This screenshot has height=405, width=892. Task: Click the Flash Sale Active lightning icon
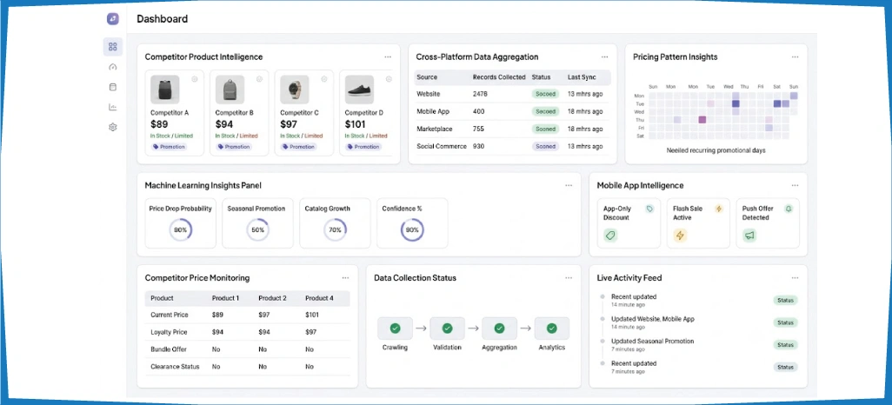point(680,236)
